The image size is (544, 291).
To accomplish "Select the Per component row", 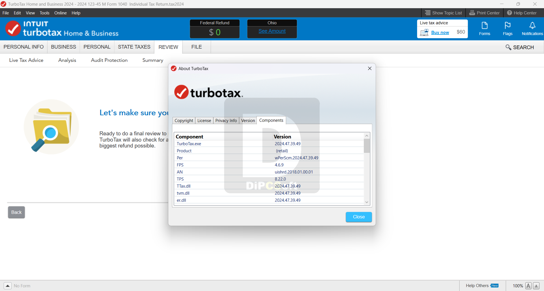I will [x=269, y=158].
